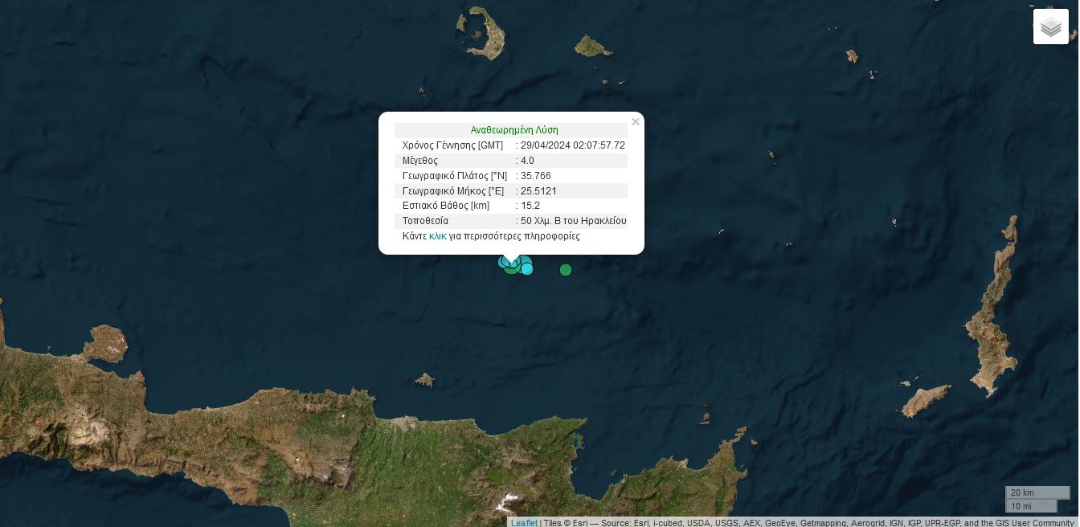The image size is (1080, 527).
Task: Select the leftmost cyan marker in the cluster
Action: (503, 261)
